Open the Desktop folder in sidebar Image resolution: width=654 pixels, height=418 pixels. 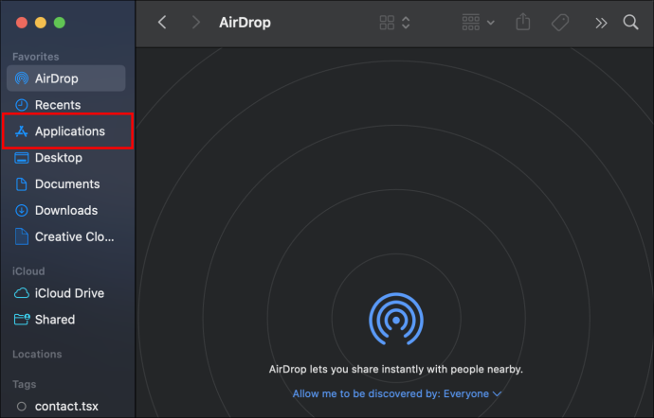point(66,158)
